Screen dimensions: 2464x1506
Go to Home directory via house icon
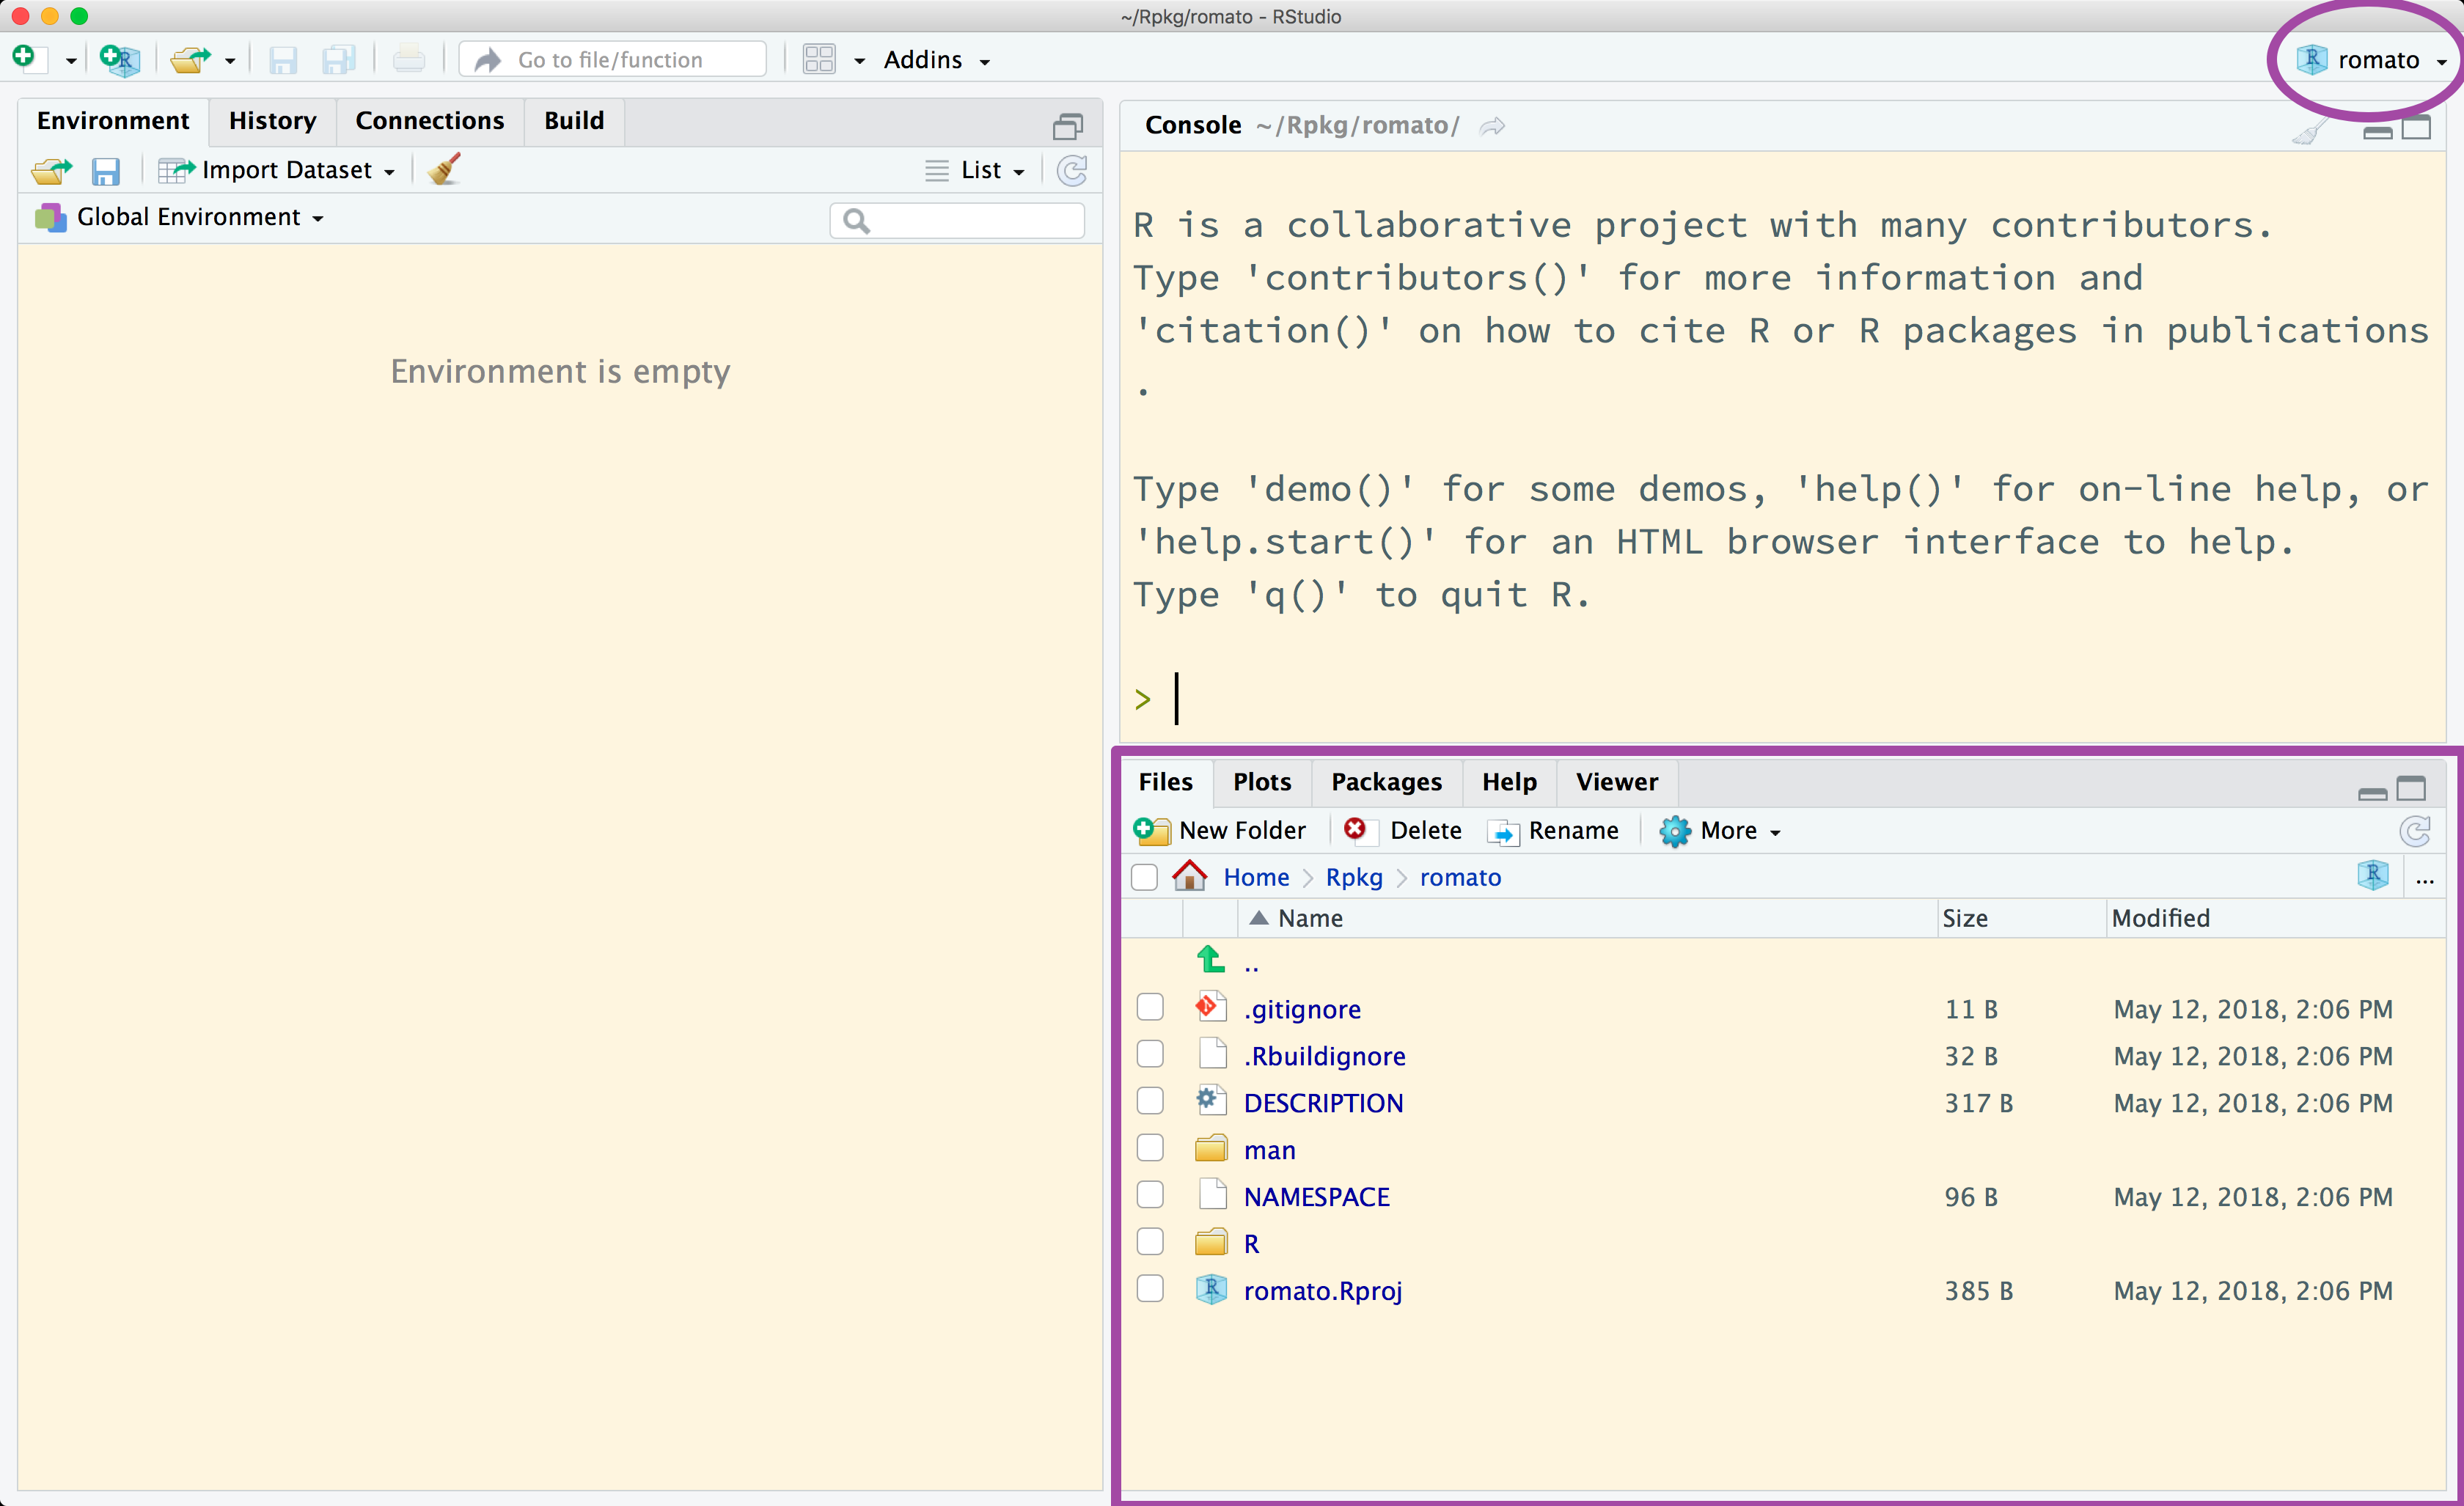(1189, 876)
